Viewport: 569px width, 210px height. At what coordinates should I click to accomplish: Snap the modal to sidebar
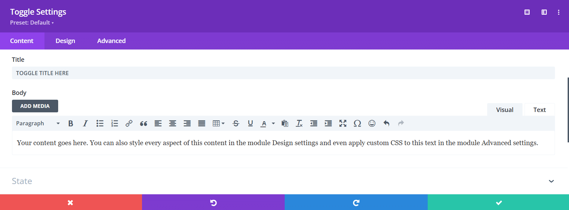tap(544, 12)
